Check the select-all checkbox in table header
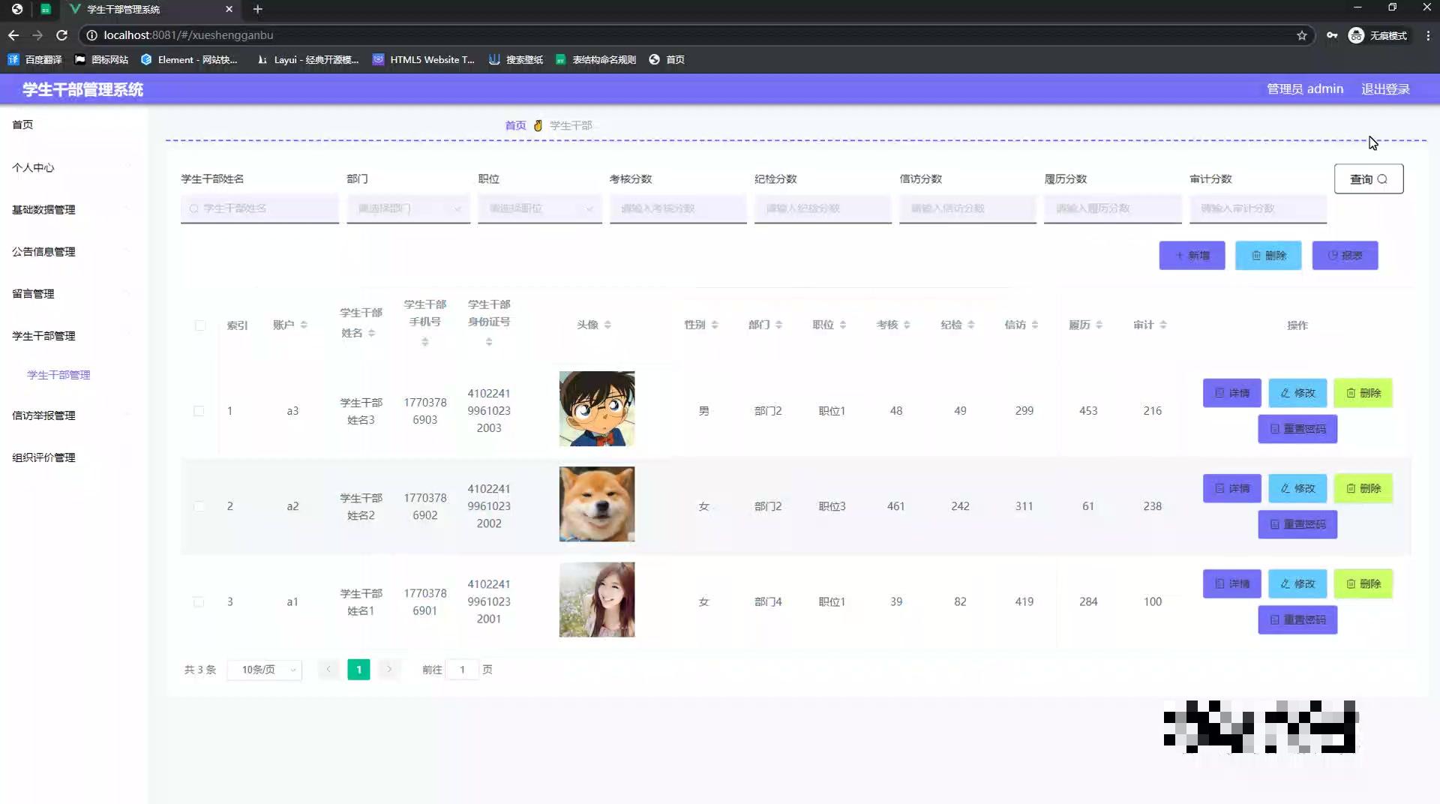1440x804 pixels. point(199,325)
